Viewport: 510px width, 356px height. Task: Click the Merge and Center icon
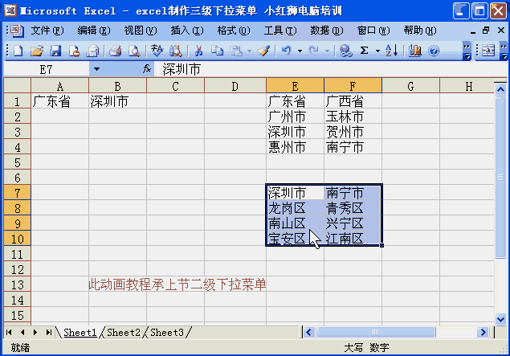488,51
